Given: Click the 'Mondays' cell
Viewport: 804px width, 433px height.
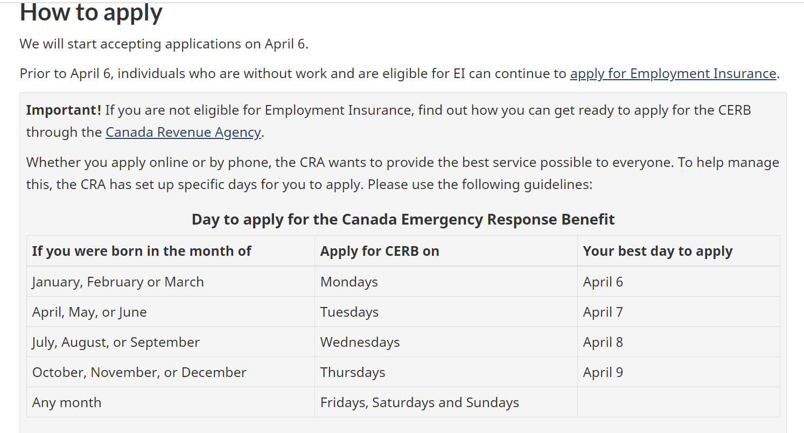Looking at the screenshot, I should click(349, 282).
